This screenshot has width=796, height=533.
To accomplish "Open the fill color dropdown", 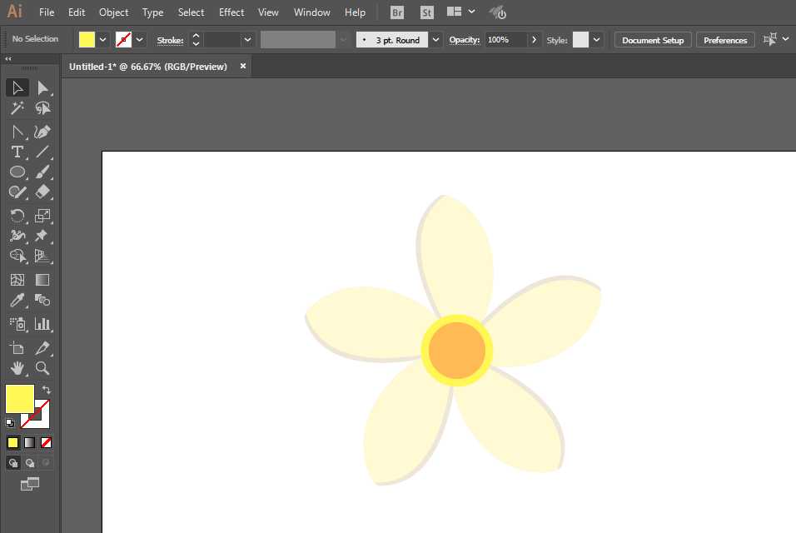I will point(103,39).
